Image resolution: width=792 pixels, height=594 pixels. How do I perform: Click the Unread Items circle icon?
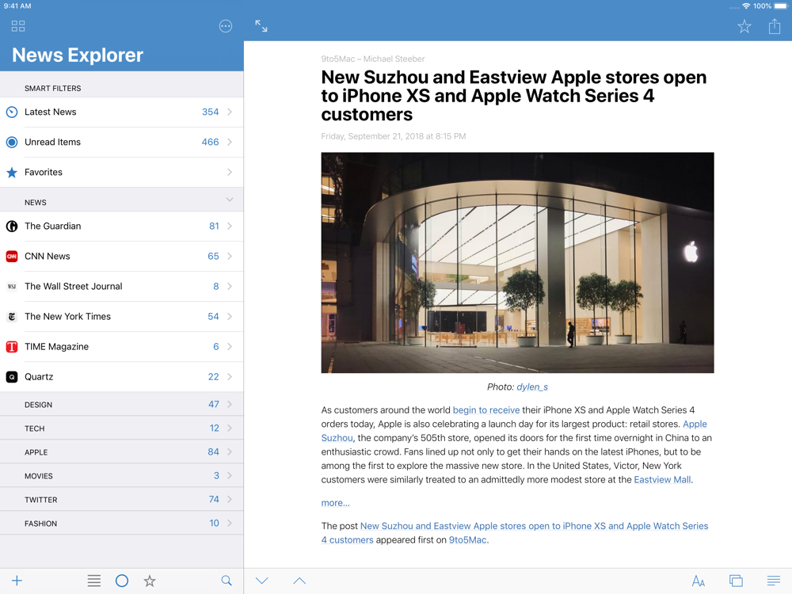click(x=12, y=143)
